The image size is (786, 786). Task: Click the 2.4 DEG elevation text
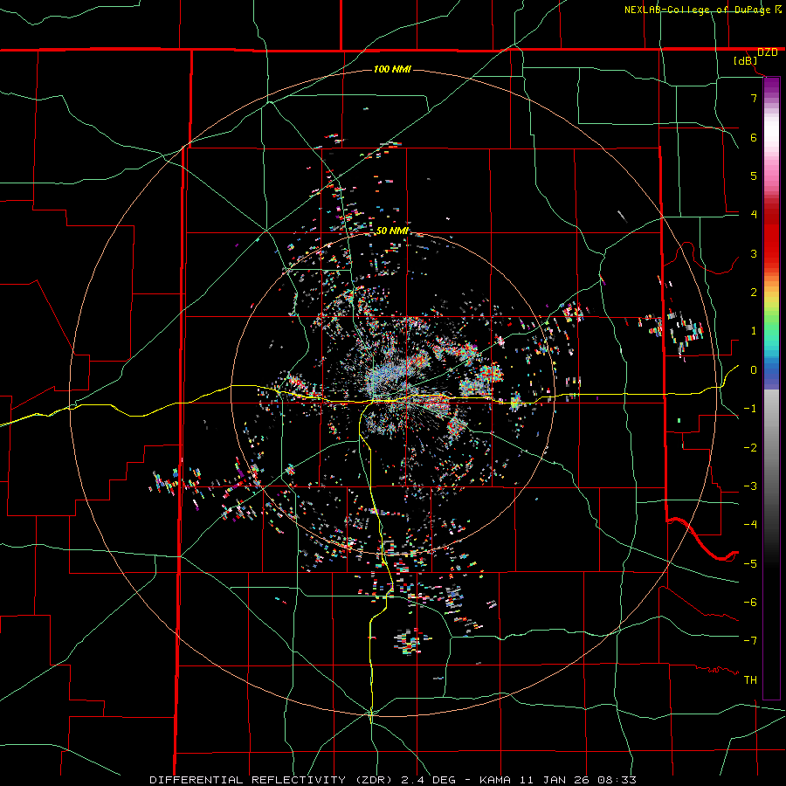click(x=428, y=780)
